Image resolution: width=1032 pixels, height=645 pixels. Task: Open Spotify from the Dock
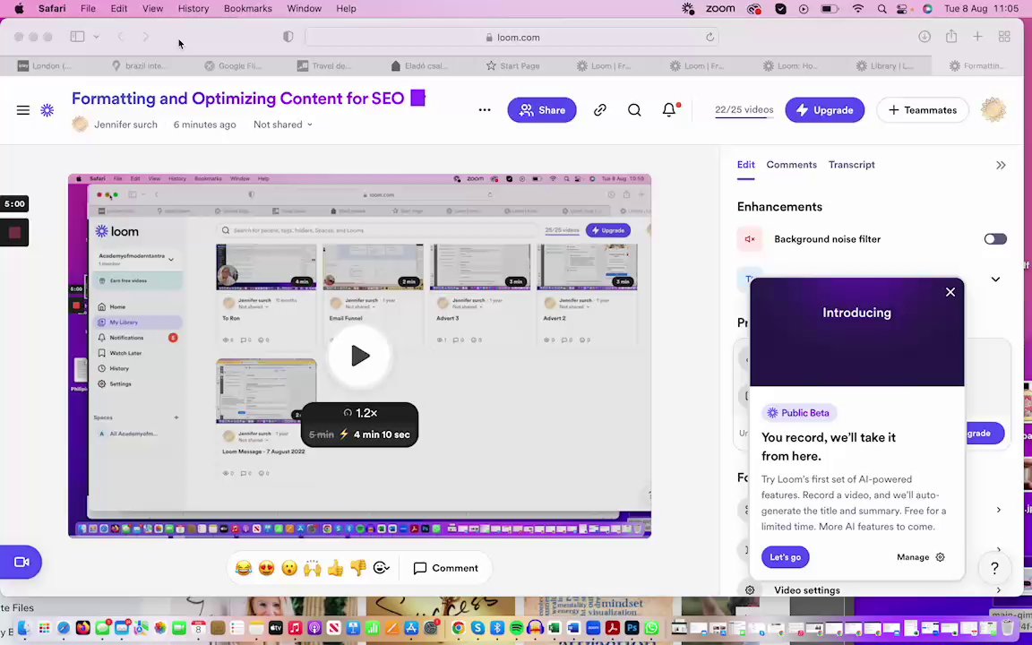point(517,628)
